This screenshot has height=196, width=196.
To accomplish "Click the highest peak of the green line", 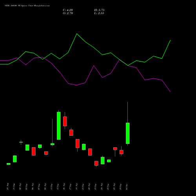I will 77,34.
